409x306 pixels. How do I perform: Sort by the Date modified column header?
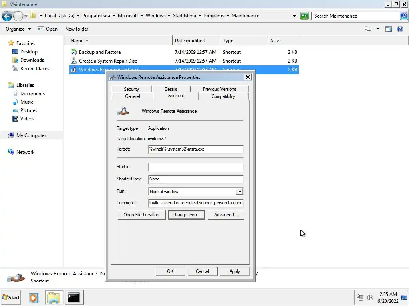click(196, 41)
